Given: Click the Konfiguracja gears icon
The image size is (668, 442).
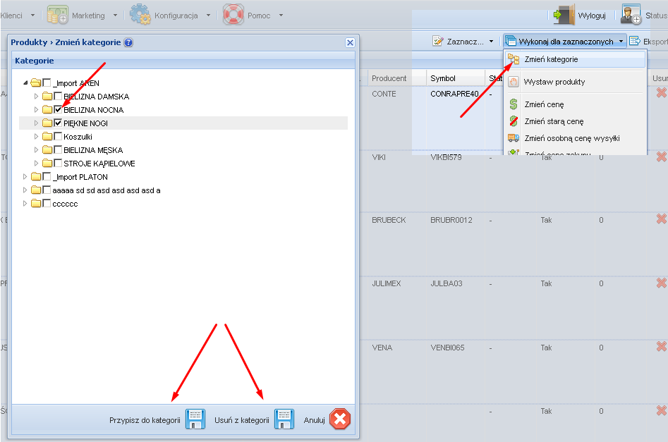Looking at the screenshot, I should click(x=140, y=15).
